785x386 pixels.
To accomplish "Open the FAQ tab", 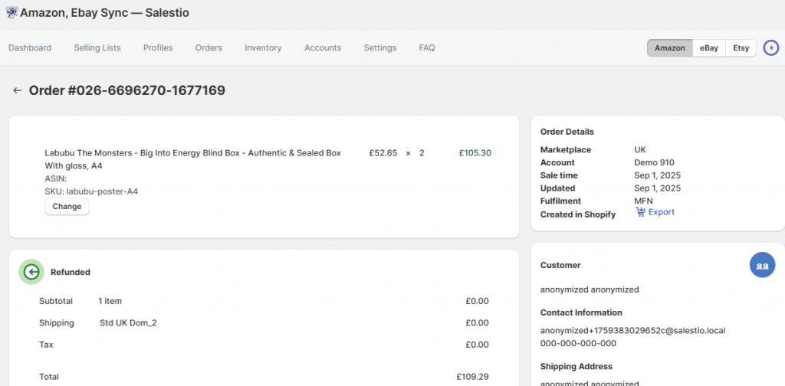I will [427, 47].
